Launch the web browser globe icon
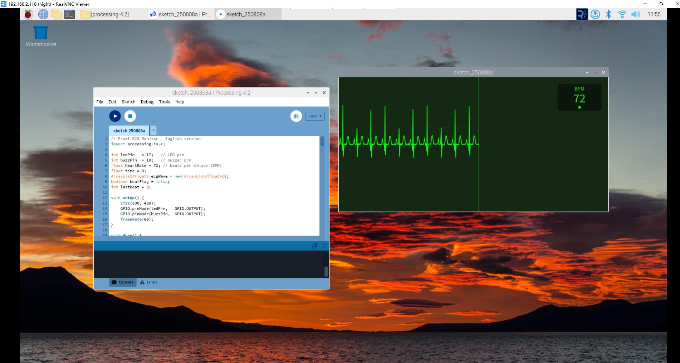The width and height of the screenshot is (680, 363). [x=43, y=14]
